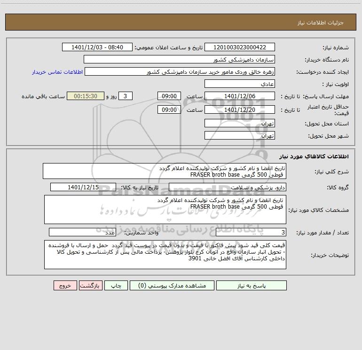Click the unit of measure field 'عدد'
The height and width of the screenshot is (350, 362).
(x=82, y=233)
